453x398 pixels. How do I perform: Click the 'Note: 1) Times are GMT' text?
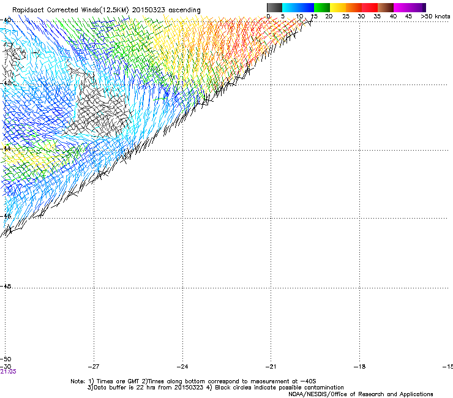click(x=105, y=381)
